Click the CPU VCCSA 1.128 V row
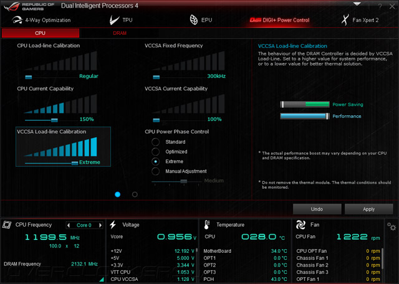Screen dimensions: 399x284 coord(152,279)
